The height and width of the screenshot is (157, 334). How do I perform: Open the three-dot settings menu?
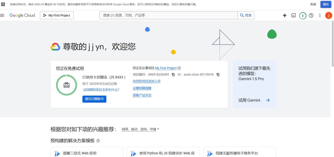[x=320, y=15]
